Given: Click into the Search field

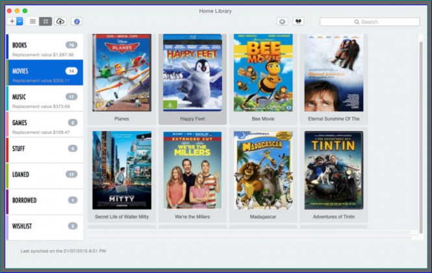Looking at the screenshot, I should [369, 21].
